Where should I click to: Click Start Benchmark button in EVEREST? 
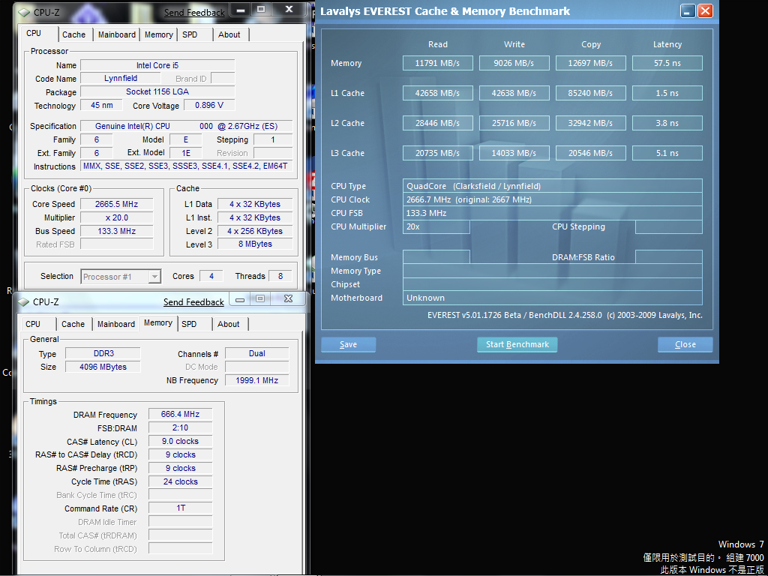[x=517, y=344]
